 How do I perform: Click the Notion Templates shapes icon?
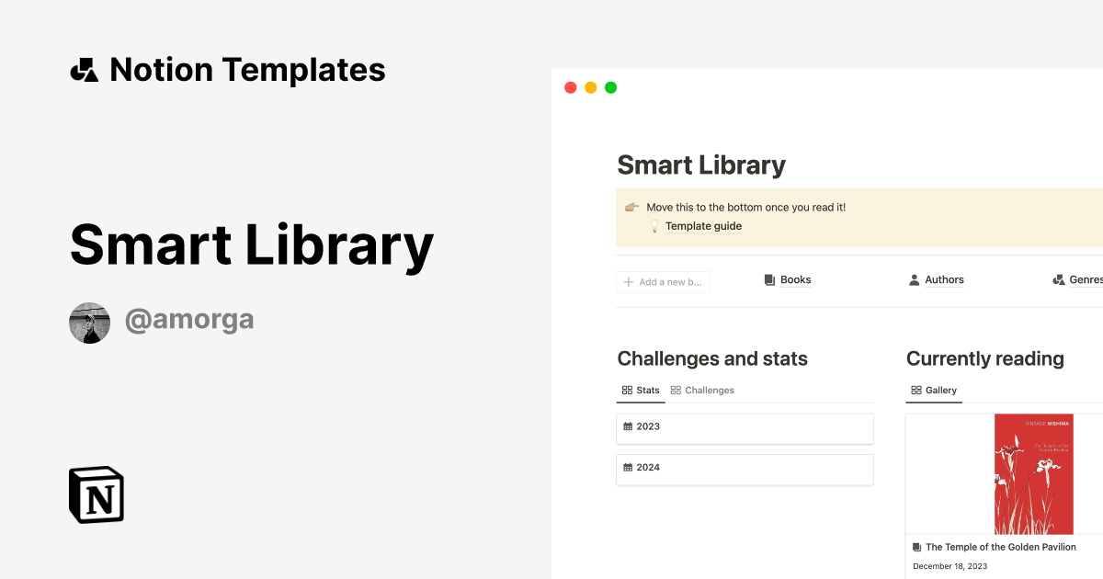[x=84, y=70]
